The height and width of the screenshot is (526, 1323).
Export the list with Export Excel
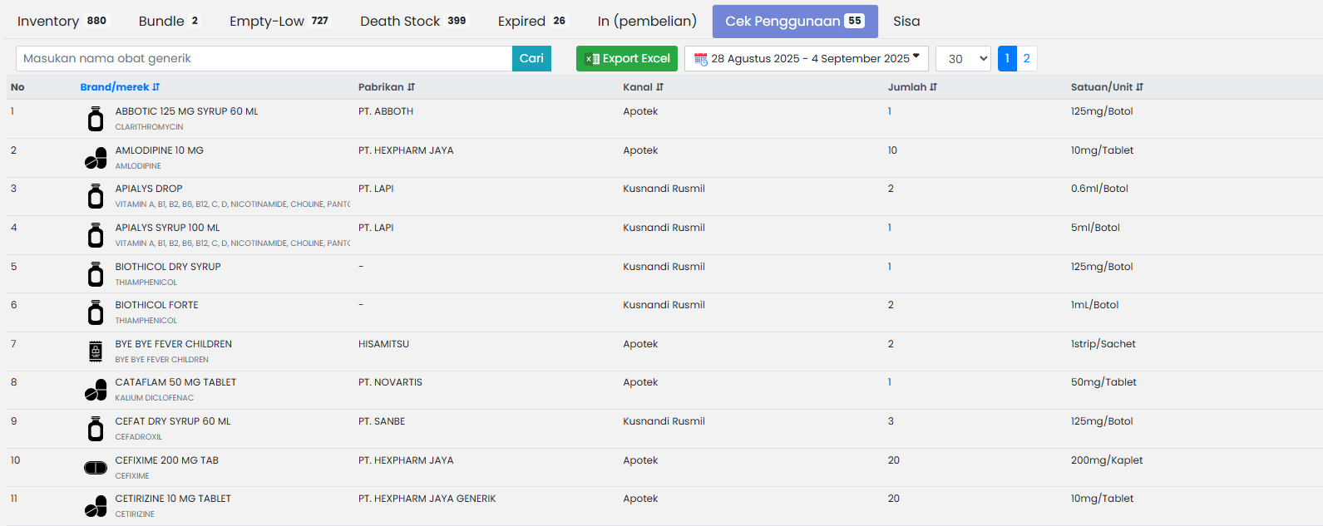(626, 59)
